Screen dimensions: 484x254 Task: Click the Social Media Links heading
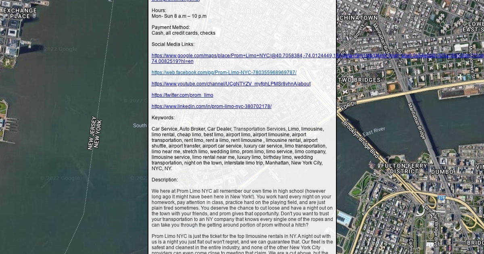tap(173, 44)
